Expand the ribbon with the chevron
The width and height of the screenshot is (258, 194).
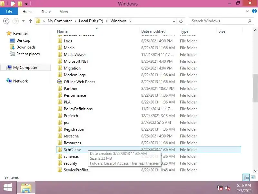tap(247, 11)
